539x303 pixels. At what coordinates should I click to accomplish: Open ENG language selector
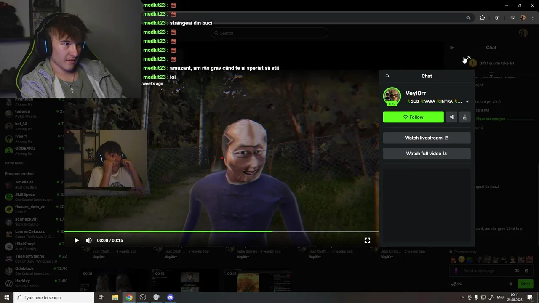(x=500, y=298)
